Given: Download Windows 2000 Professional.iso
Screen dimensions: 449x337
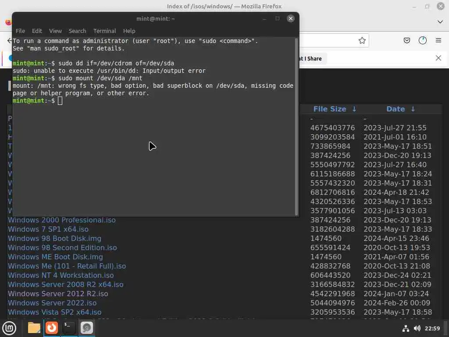Looking at the screenshot, I should 62,220.
